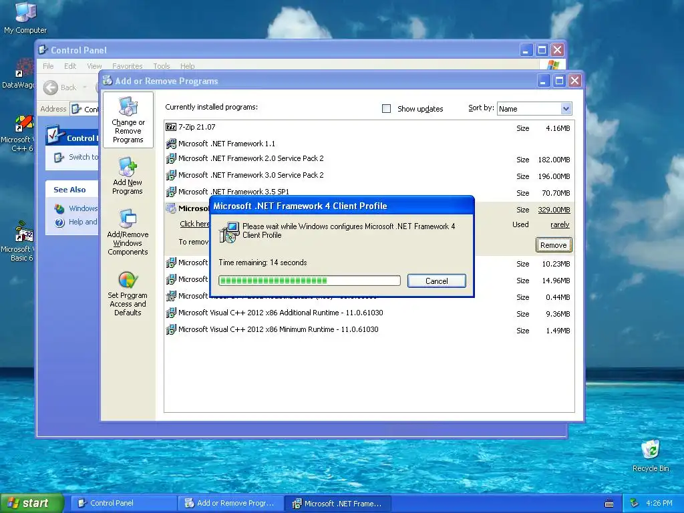Click 196.00MB size of .NET 3.0
The width and height of the screenshot is (684, 513).
pyautogui.click(x=554, y=176)
